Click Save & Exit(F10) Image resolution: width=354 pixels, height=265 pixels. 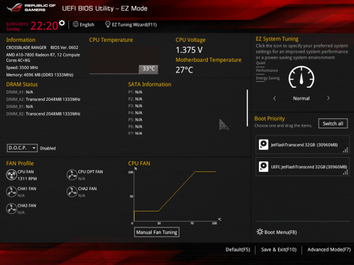tap(278, 250)
